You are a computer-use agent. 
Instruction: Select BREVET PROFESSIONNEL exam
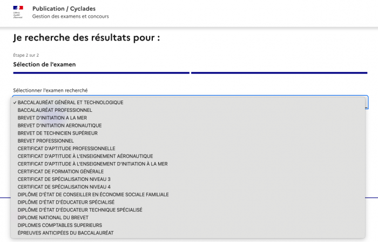[188, 141]
